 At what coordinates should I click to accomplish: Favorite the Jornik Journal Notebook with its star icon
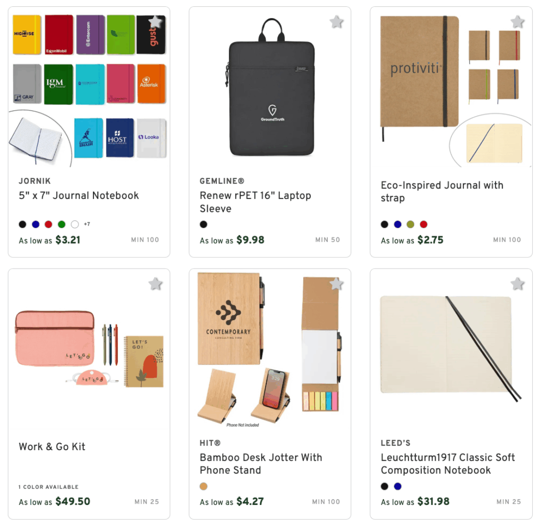[x=155, y=22]
